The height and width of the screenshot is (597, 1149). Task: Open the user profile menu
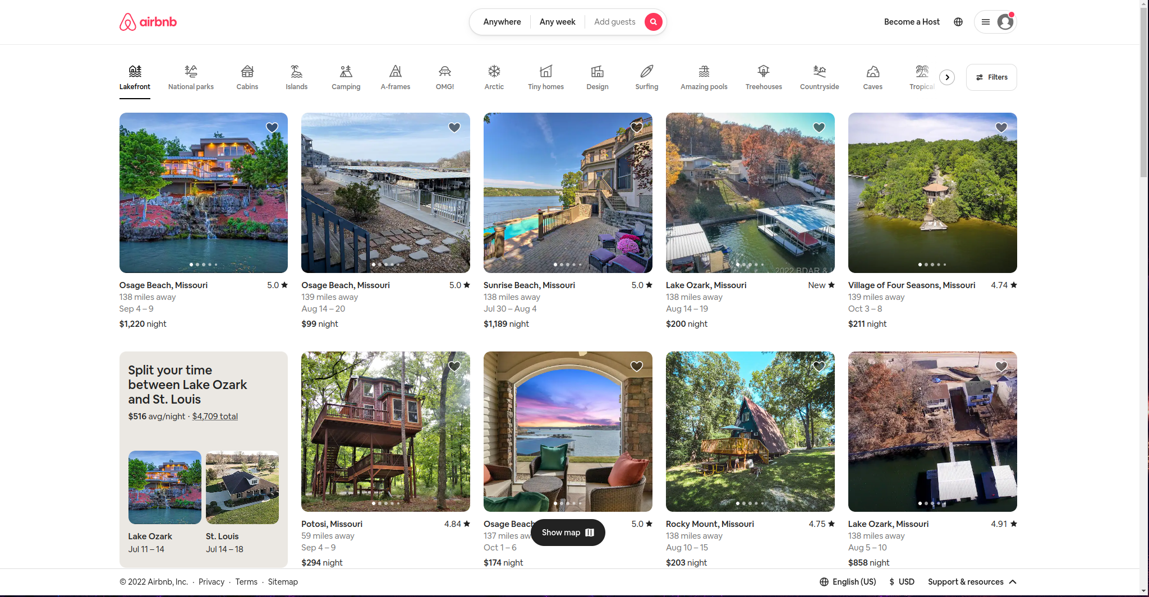point(996,22)
